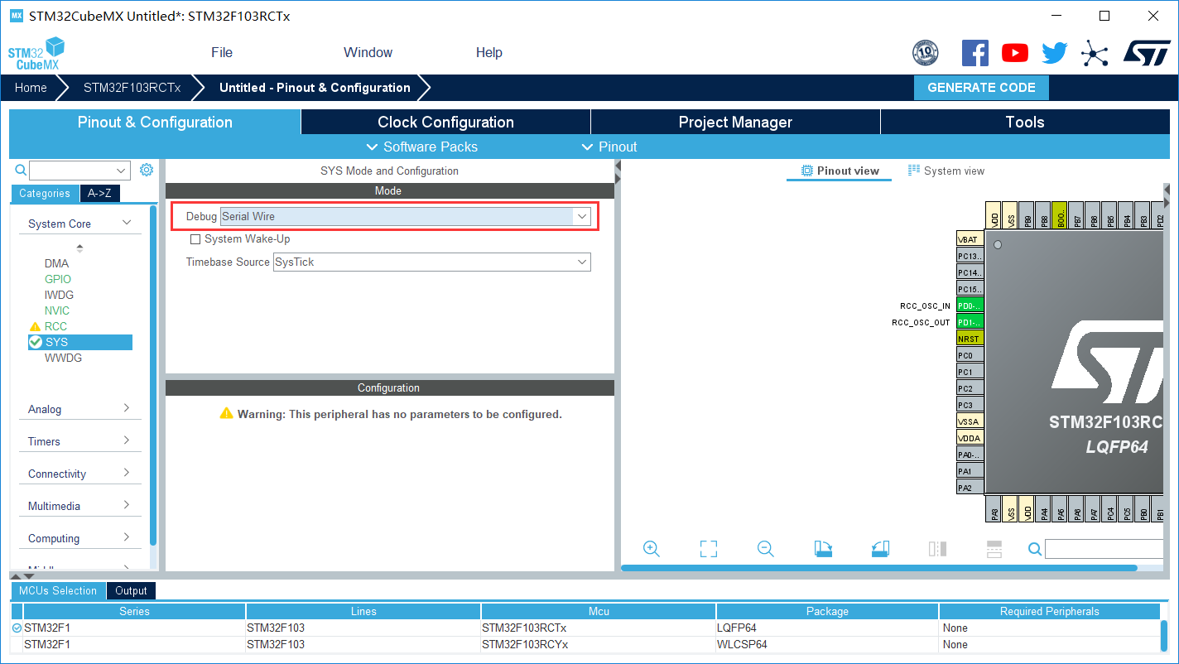
Task: Select NVIC in System Core list
Action: point(57,310)
